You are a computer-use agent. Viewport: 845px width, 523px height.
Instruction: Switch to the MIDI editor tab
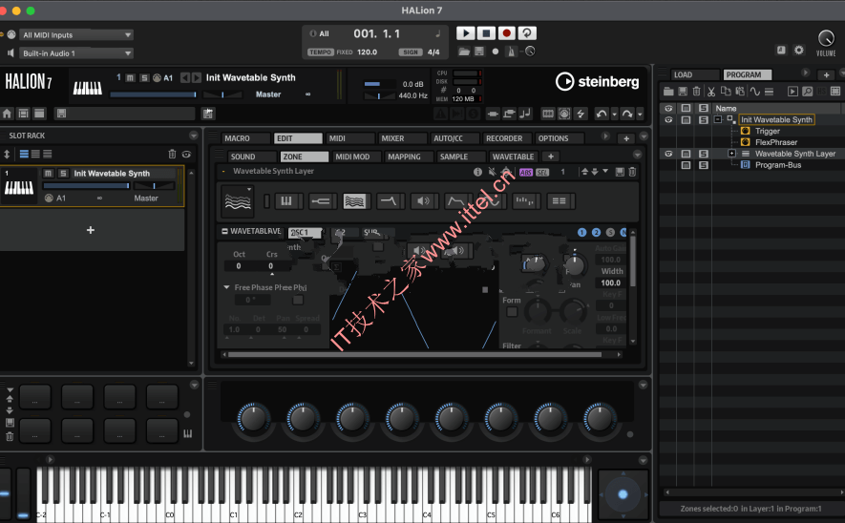pos(349,138)
